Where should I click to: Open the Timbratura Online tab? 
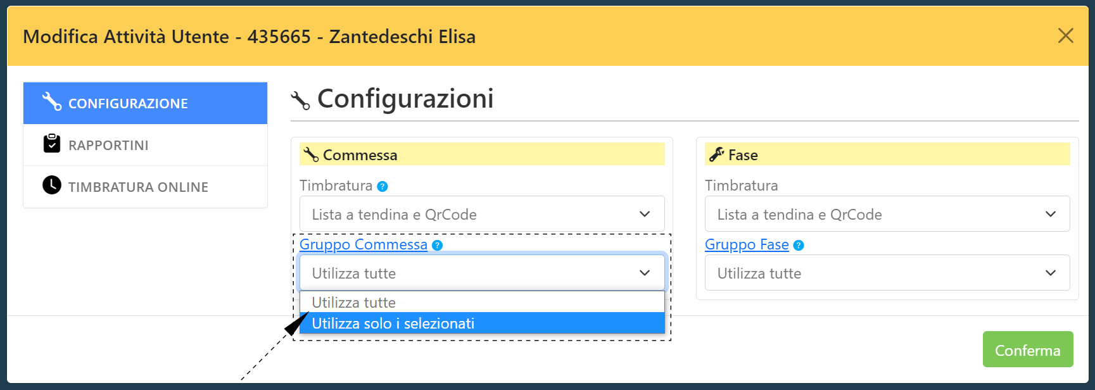coord(145,187)
